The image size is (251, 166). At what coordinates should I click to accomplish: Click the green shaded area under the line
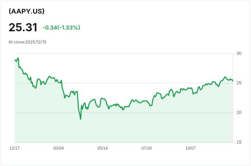click(x=136, y=126)
